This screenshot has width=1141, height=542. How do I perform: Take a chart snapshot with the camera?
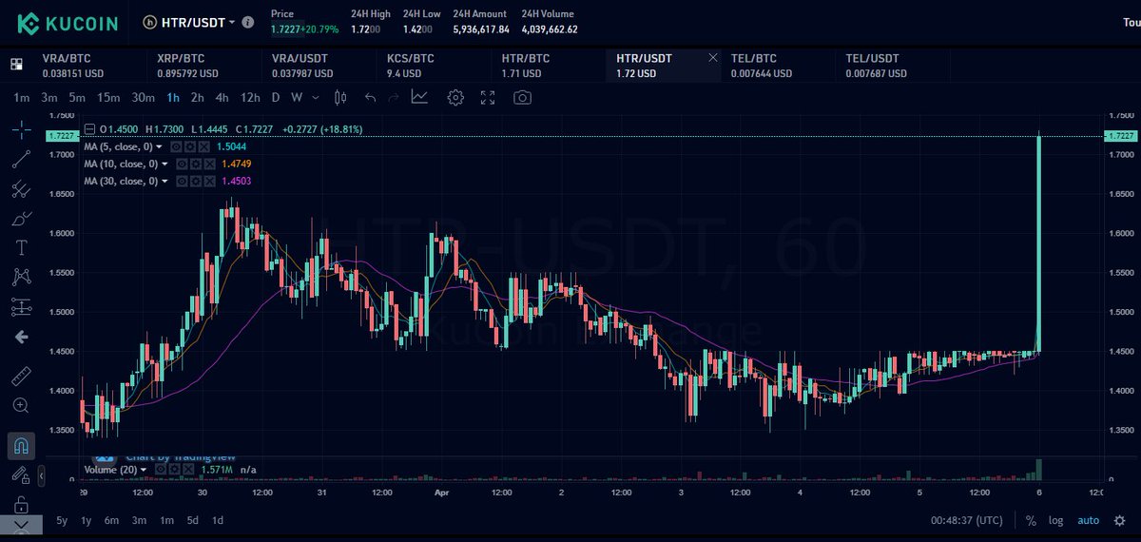click(522, 97)
